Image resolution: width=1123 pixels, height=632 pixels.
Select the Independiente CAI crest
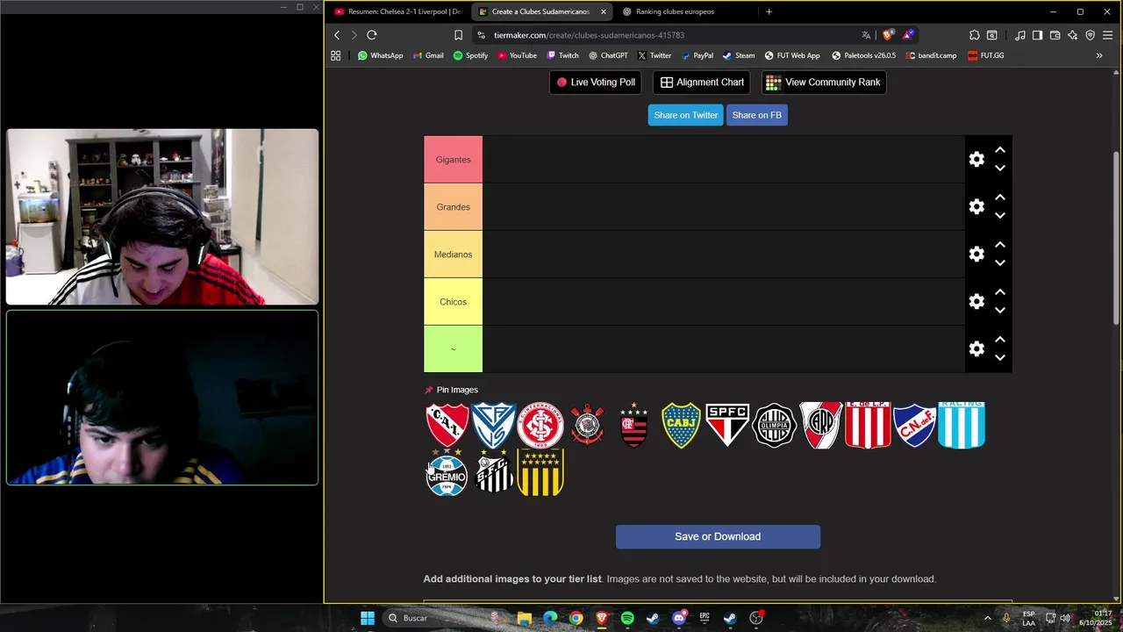[447, 425]
